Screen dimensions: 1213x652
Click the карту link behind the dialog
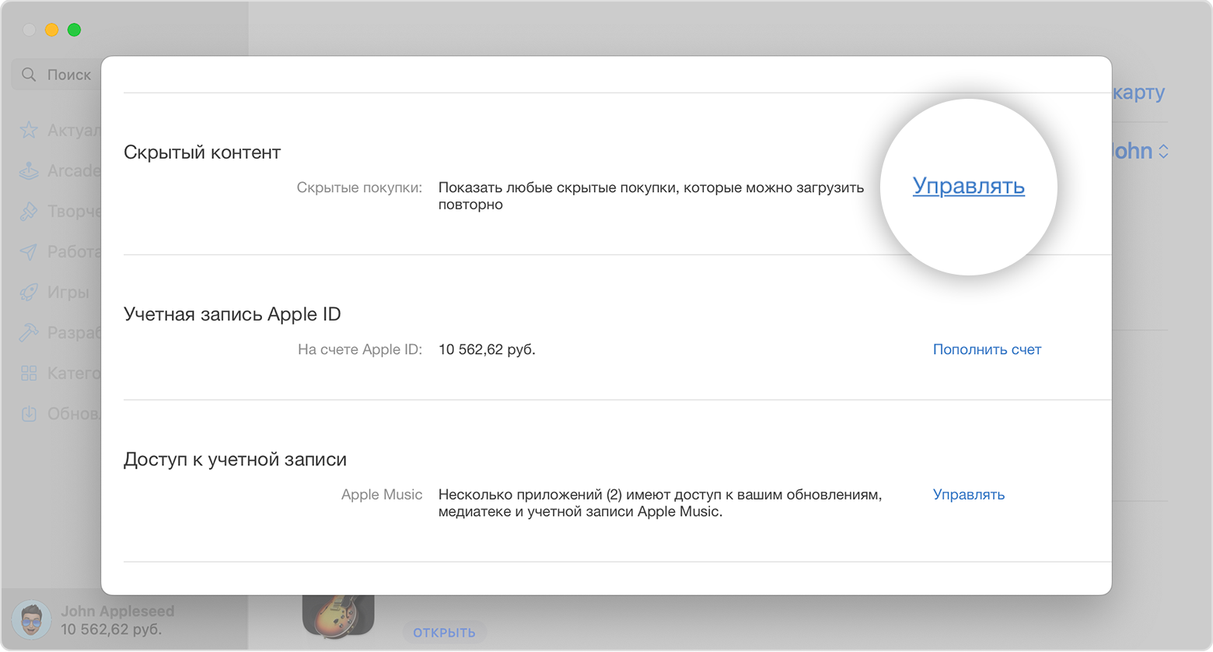coord(1139,92)
